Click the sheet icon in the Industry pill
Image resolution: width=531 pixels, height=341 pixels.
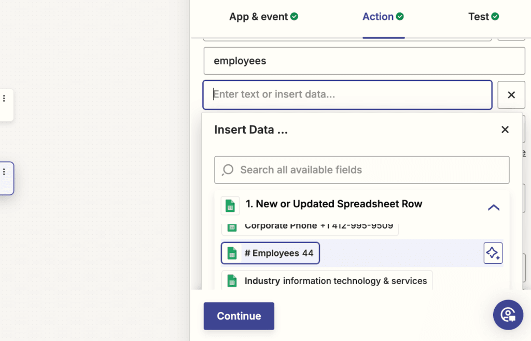pyautogui.click(x=232, y=281)
